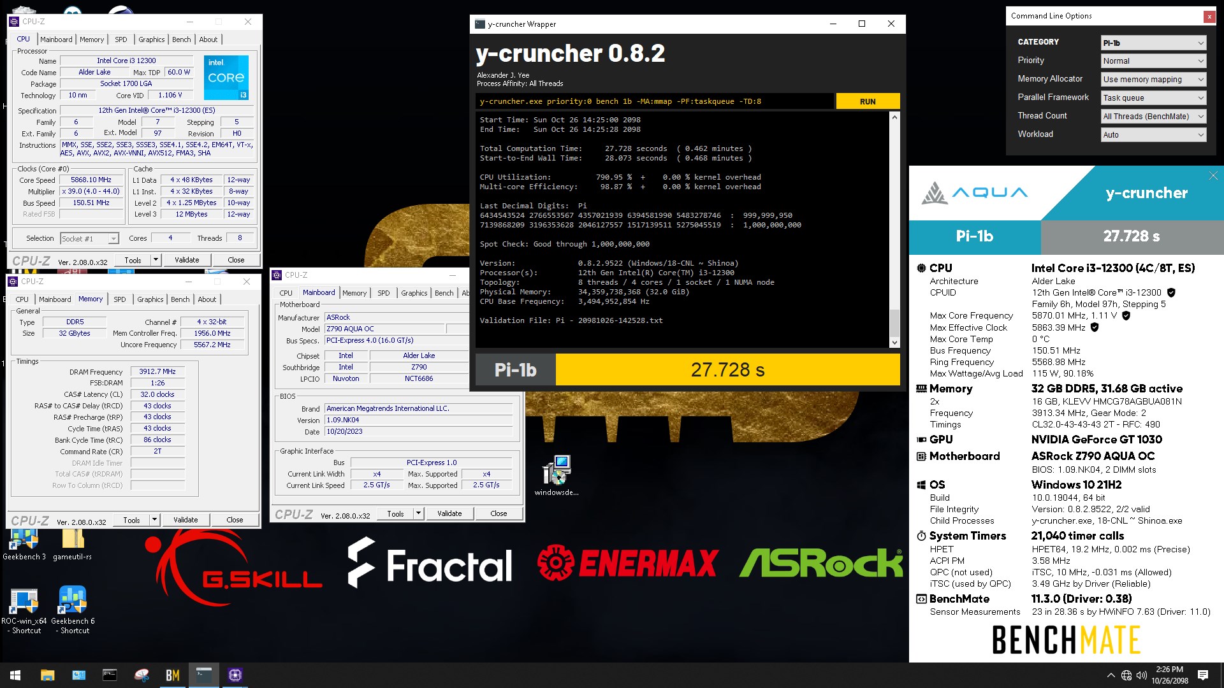
Task: Switch to SPD tab in top CPU-Z window
Action: click(121, 39)
